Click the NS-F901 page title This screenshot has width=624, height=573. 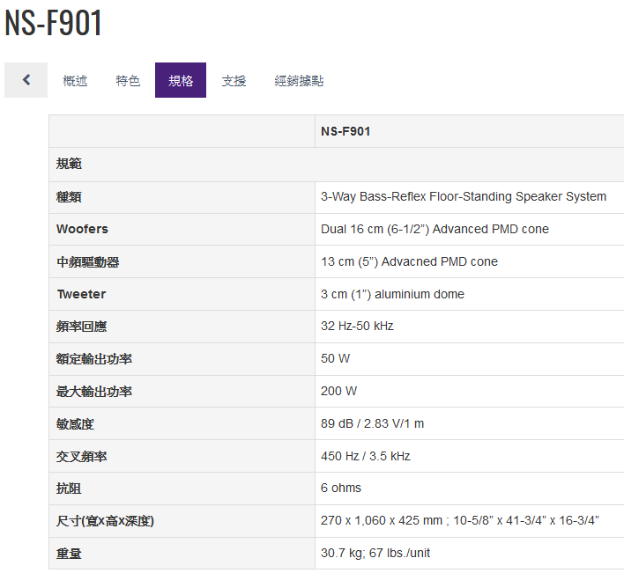[53, 23]
